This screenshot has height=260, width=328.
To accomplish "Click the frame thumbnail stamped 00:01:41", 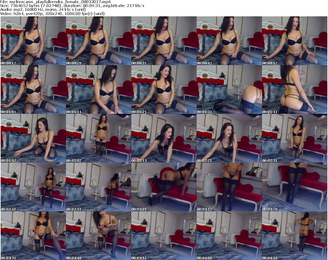I will [295, 89].
